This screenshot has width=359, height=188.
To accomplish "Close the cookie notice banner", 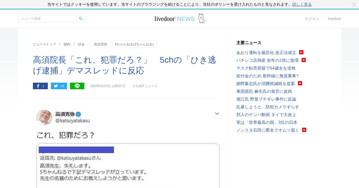I will [x=354, y=4].
